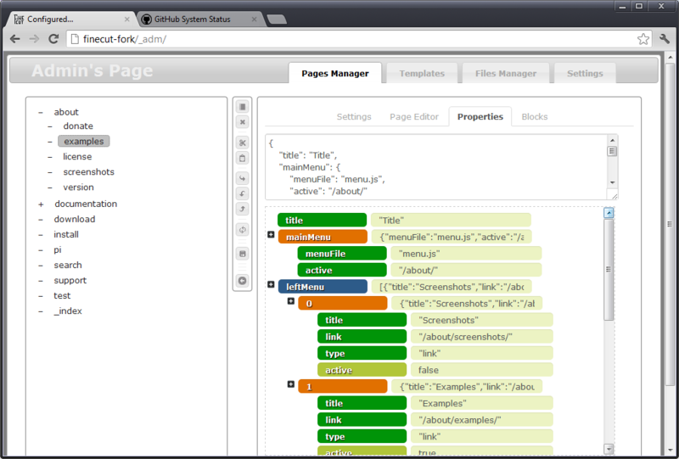
Task: Switch to page Settings sub-tab
Action: coord(354,117)
